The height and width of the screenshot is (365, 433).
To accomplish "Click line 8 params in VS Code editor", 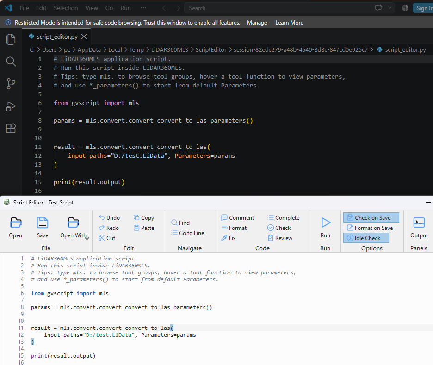I will [x=64, y=121].
